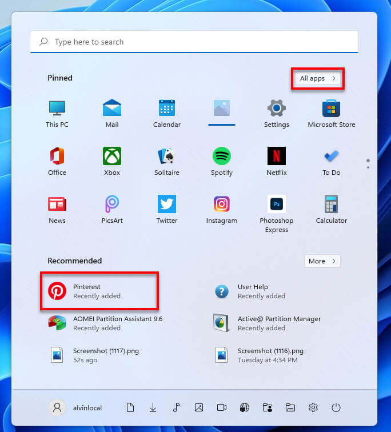The image size is (391, 432).
Task: Open Videos folder icon in bottom bar
Action: (x=222, y=407)
